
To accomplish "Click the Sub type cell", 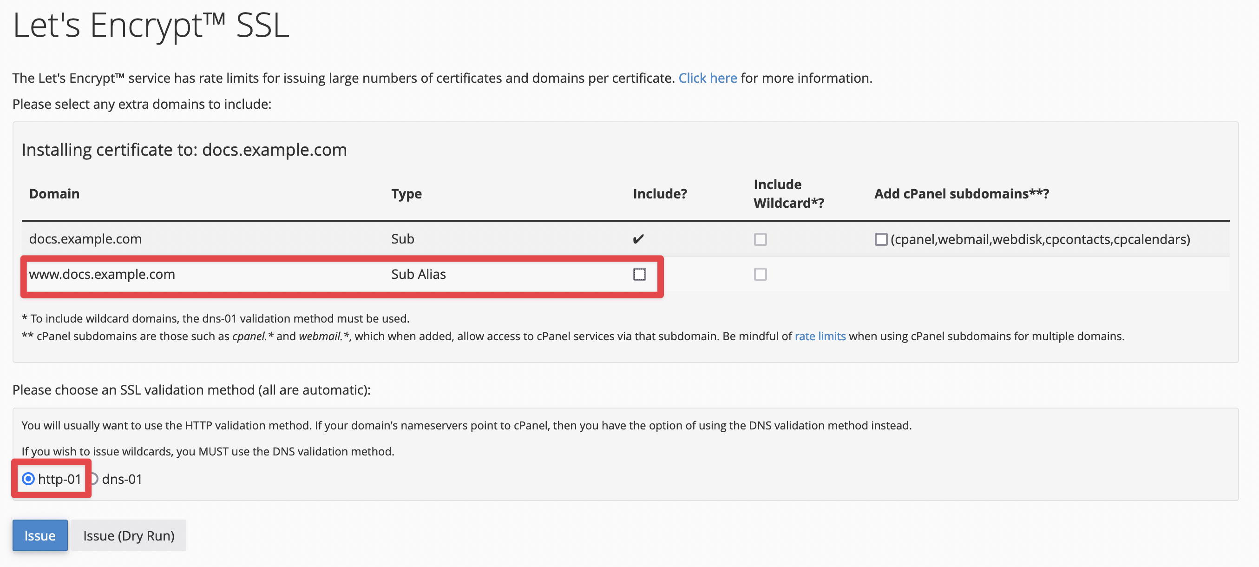I will point(402,239).
